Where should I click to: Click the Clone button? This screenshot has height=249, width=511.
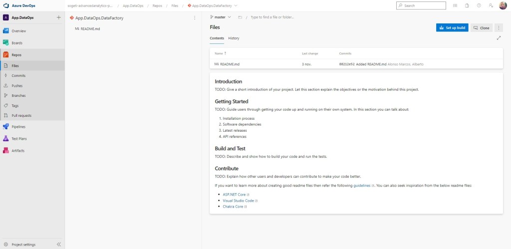(x=481, y=28)
